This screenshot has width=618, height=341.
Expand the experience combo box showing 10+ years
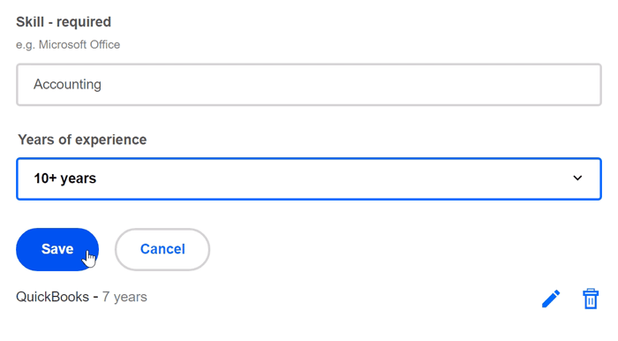coord(309,178)
